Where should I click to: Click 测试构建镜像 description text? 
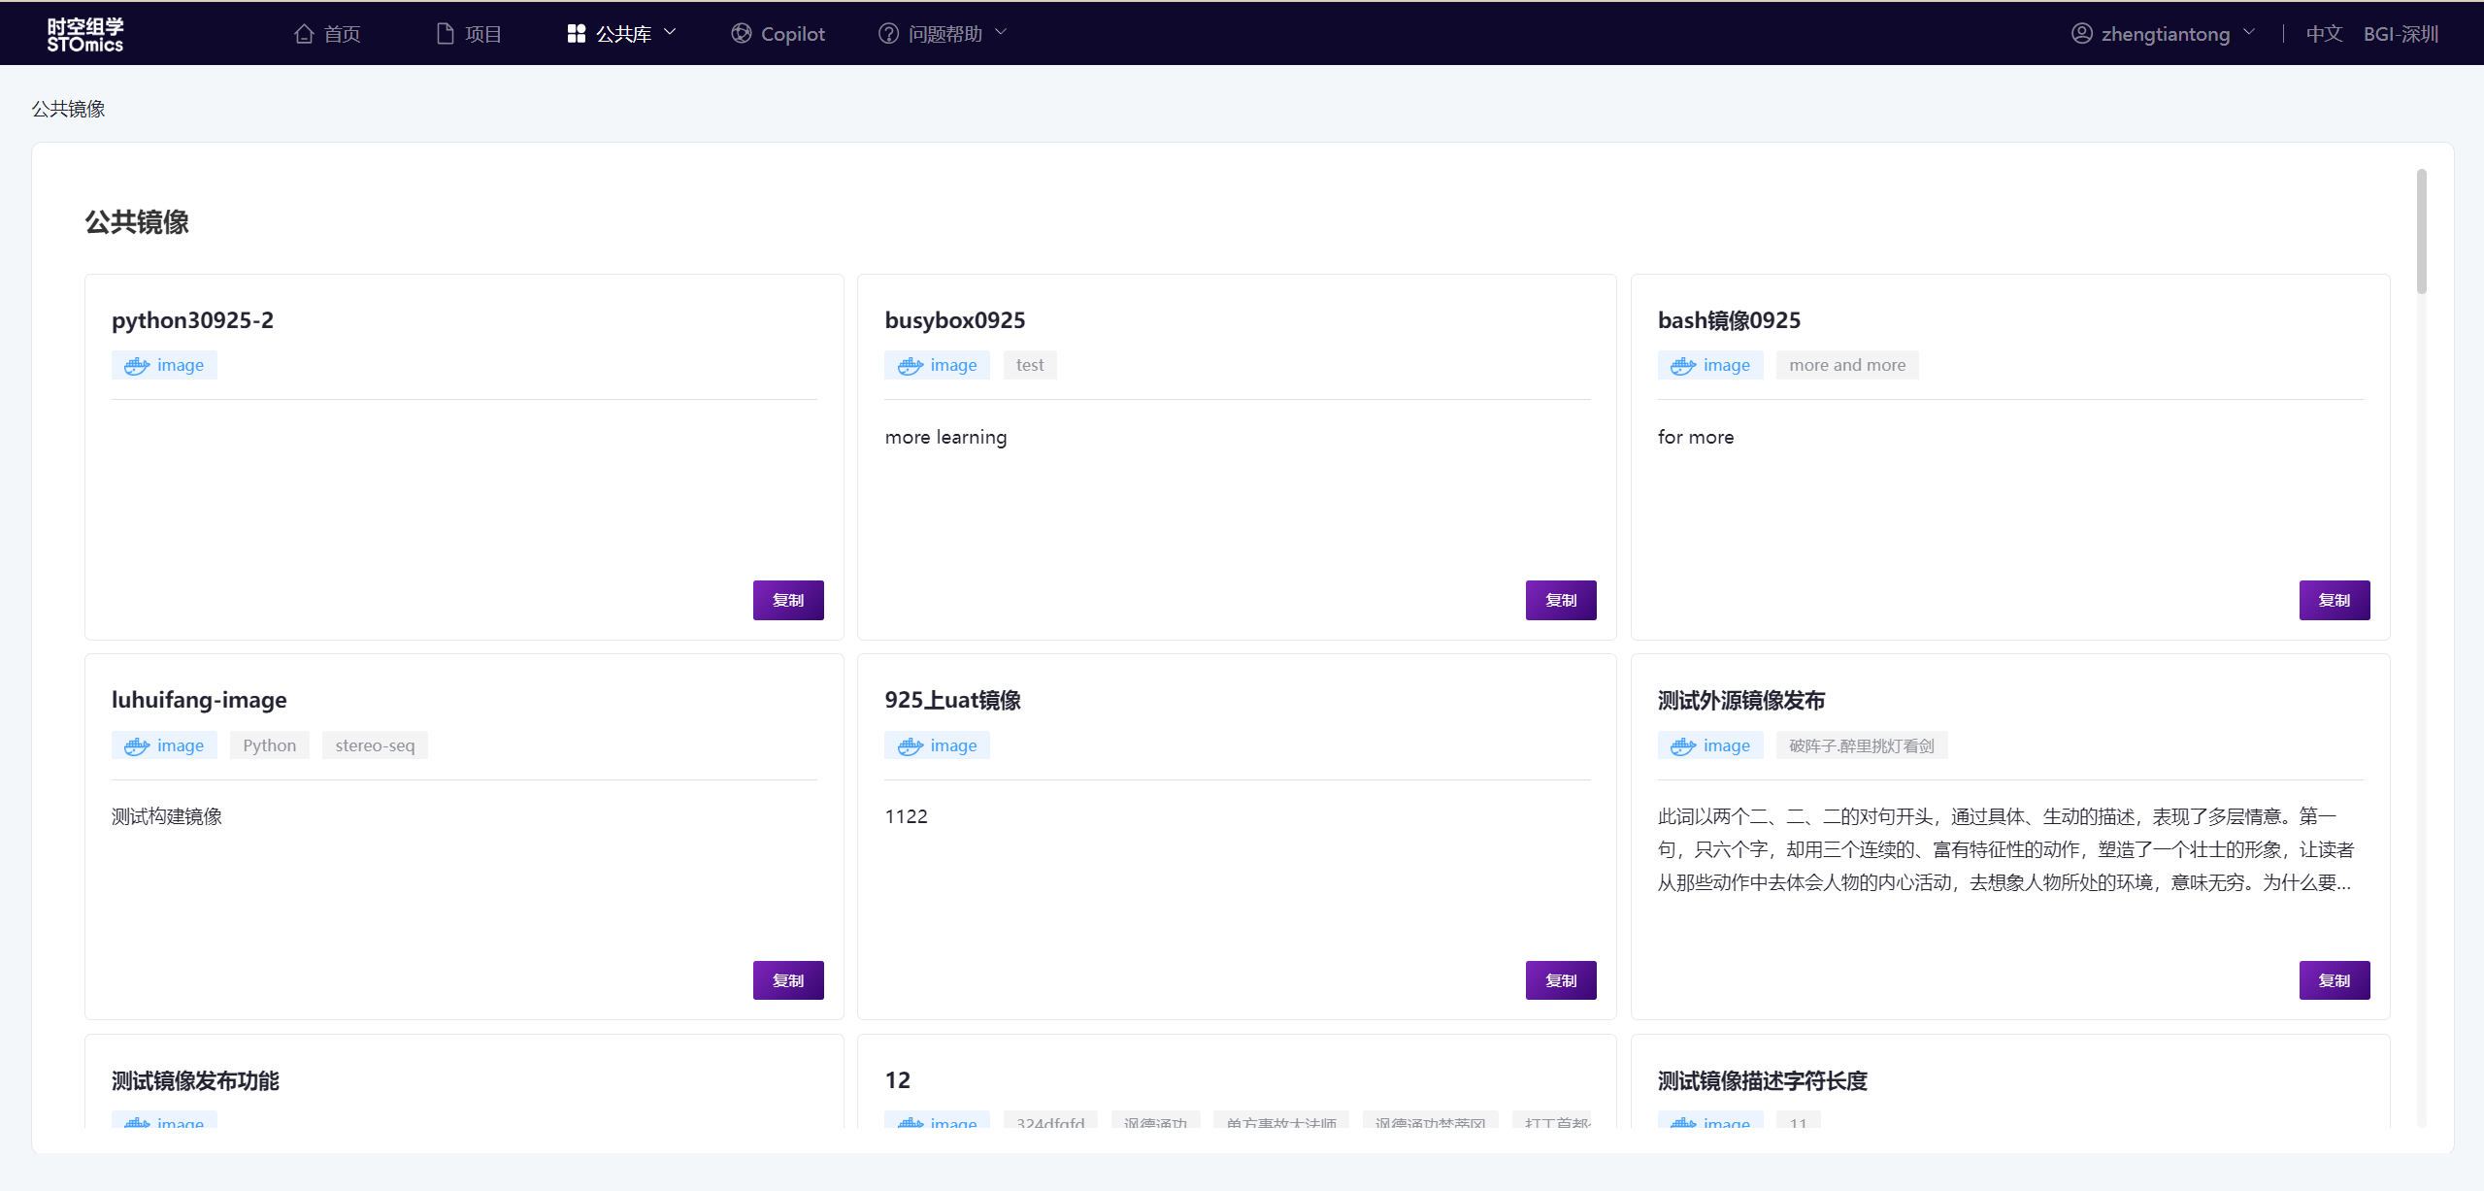click(167, 816)
